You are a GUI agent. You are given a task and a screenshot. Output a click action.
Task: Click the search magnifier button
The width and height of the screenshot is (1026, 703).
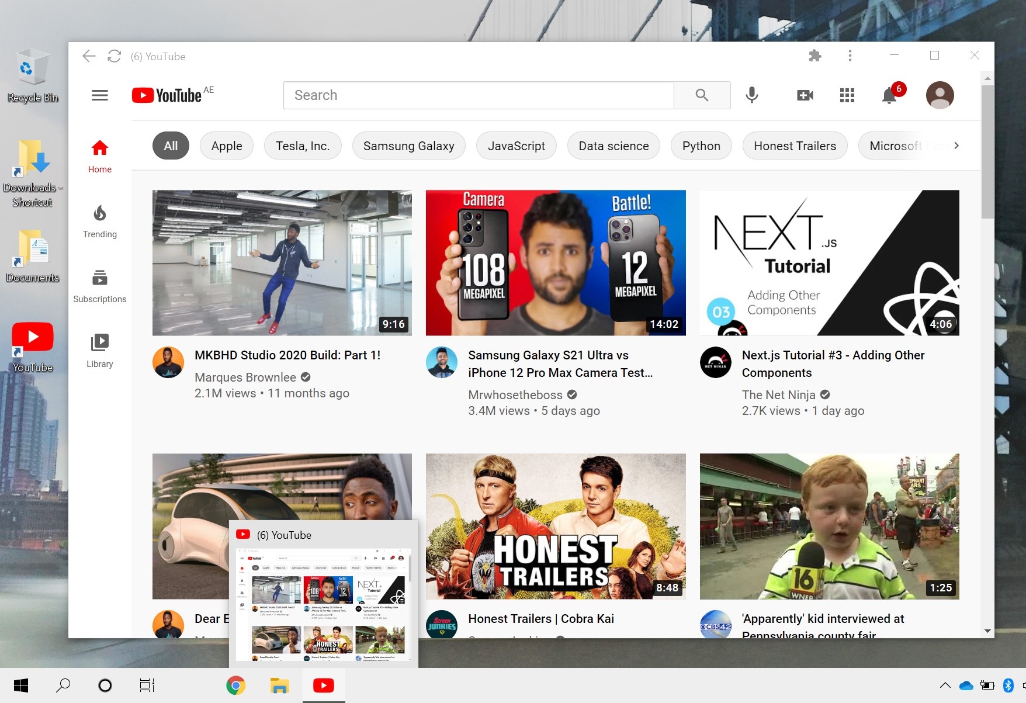coord(702,95)
